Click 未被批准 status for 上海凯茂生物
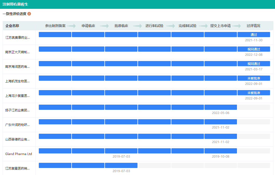The width and height of the screenshot is (275, 175). 254,78
